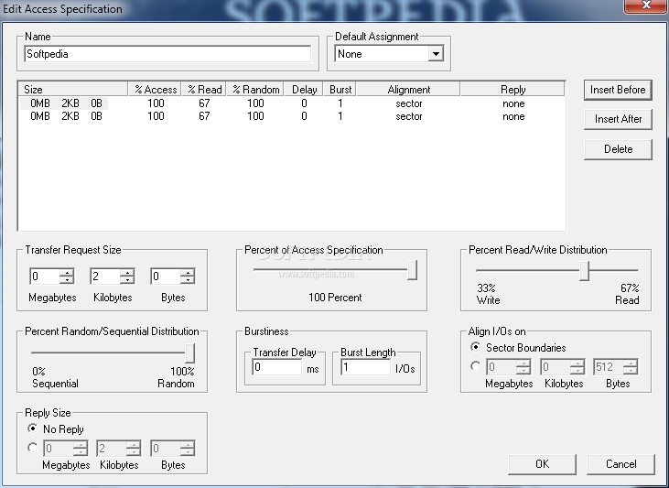Click the Delay column header

(303, 89)
